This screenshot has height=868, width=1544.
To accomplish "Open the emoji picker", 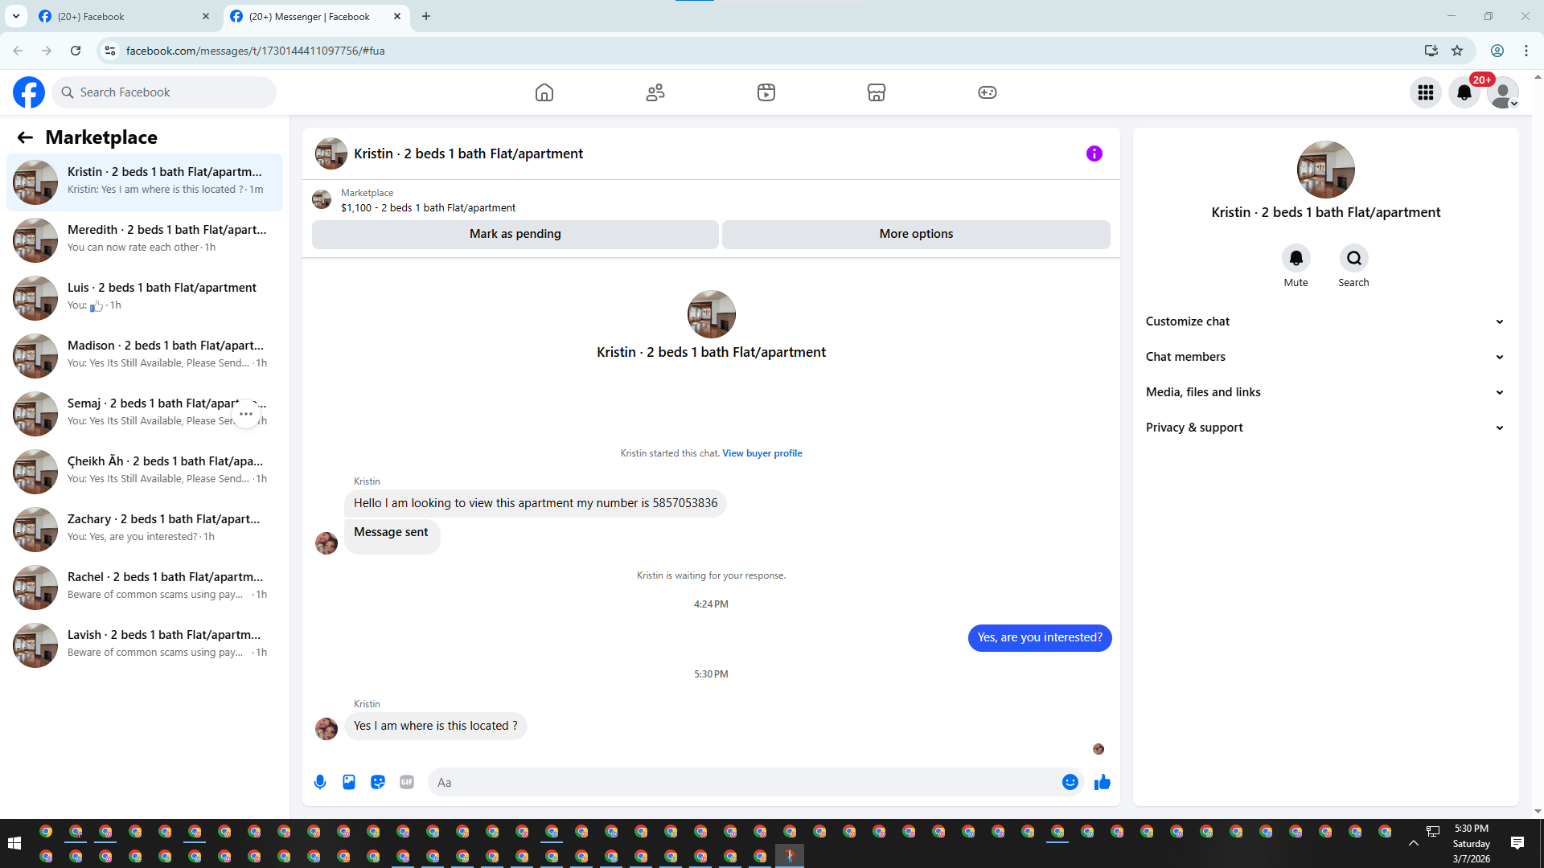I will (1070, 782).
